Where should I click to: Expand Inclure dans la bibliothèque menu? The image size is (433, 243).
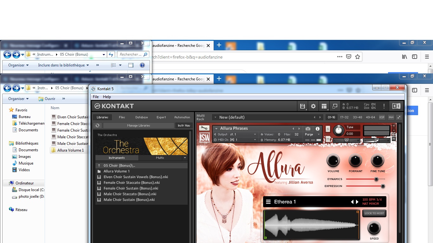click(63, 65)
